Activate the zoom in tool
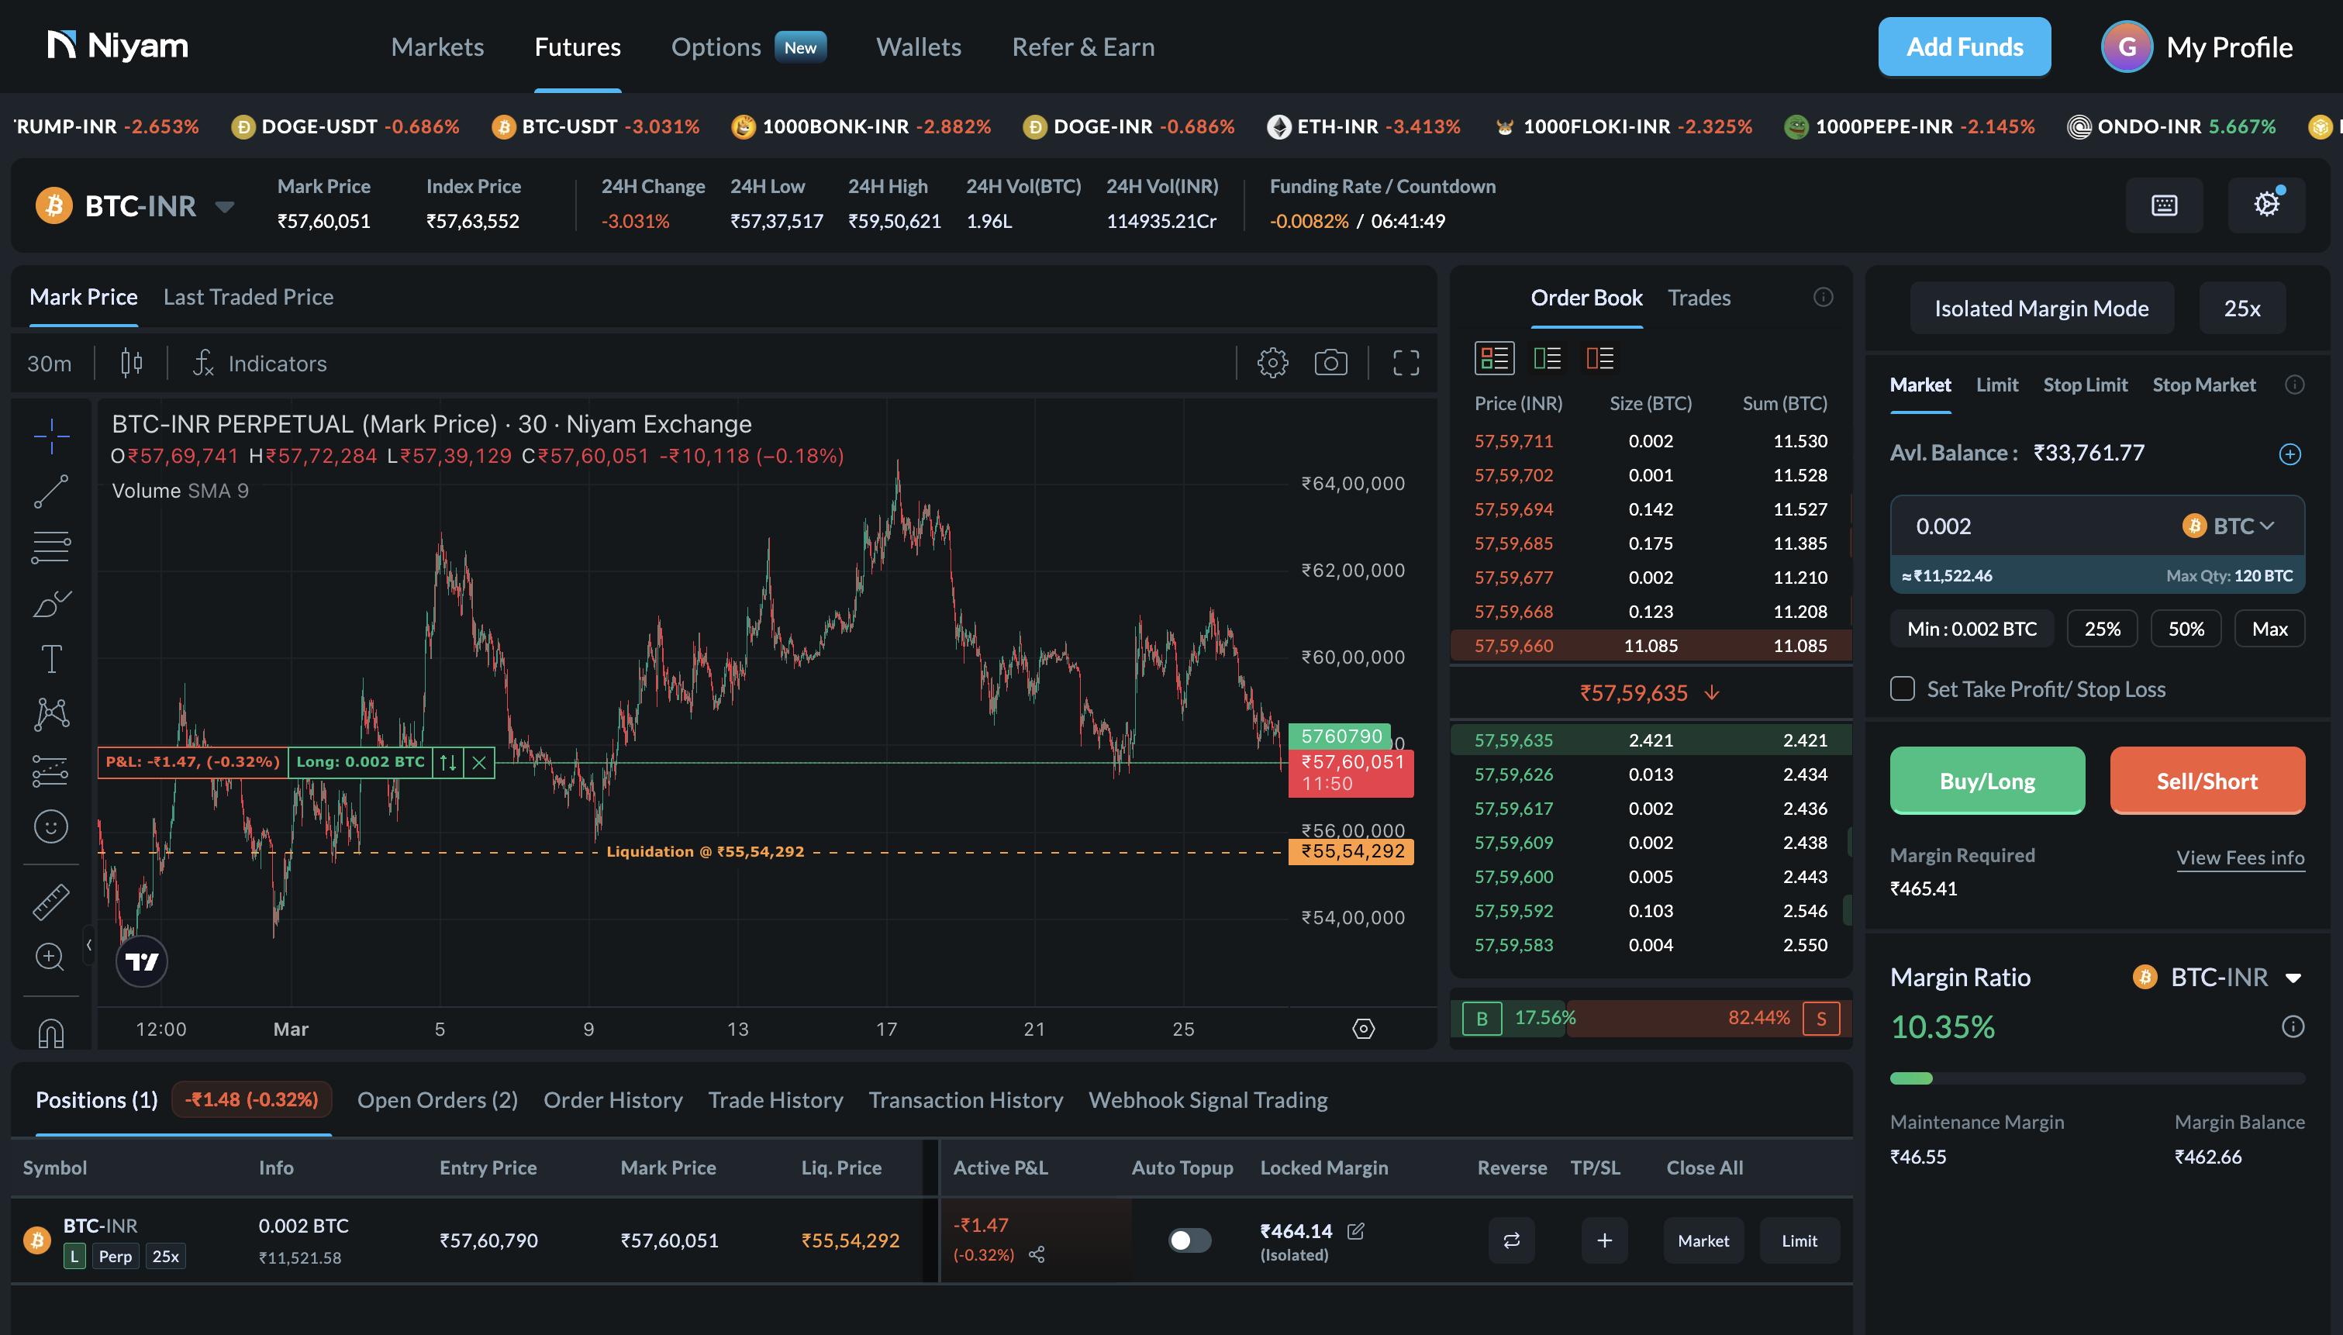The width and height of the screenshot is (2343, 1335). click(x=51, y=957)
